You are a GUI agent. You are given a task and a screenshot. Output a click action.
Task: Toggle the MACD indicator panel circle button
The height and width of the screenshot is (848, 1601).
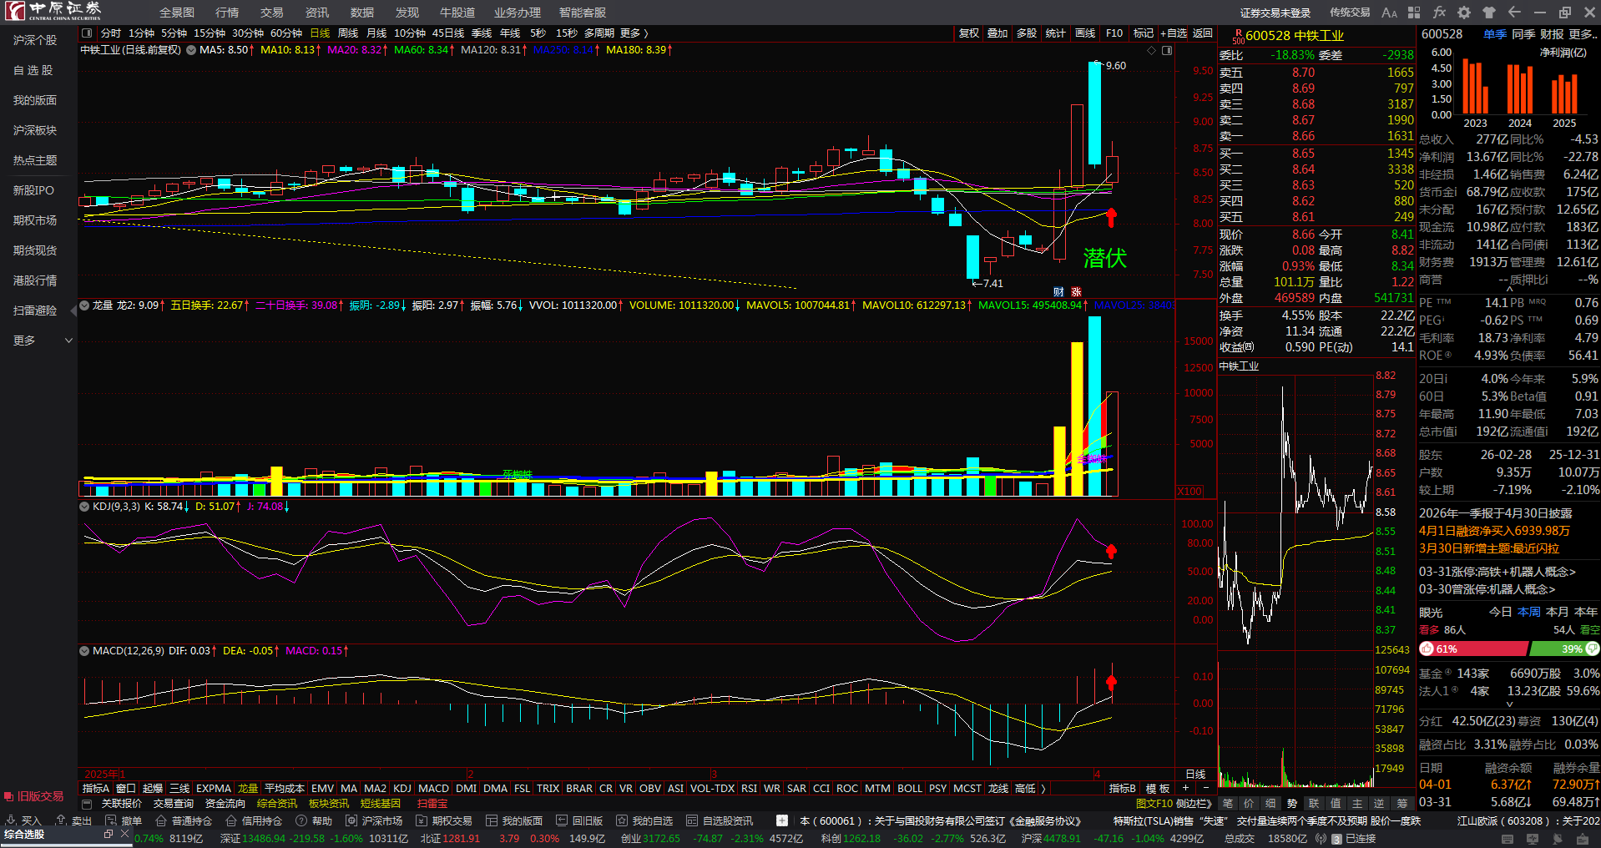(x=84, y=651)
